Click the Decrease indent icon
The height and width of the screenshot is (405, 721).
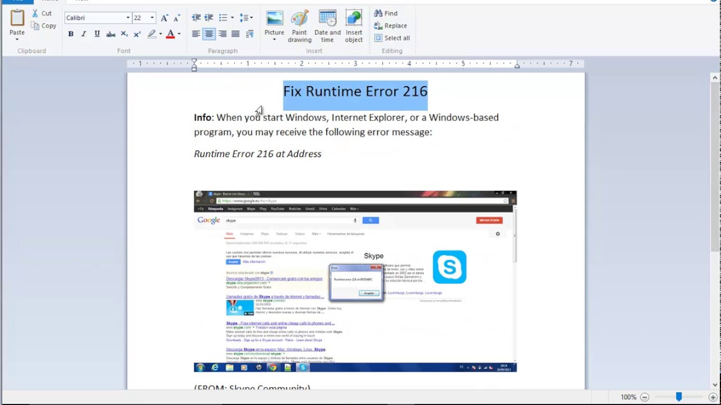tap(196, 18)
